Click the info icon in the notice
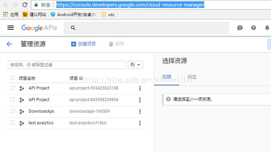 pyautogui.click(x=168, y=99)
